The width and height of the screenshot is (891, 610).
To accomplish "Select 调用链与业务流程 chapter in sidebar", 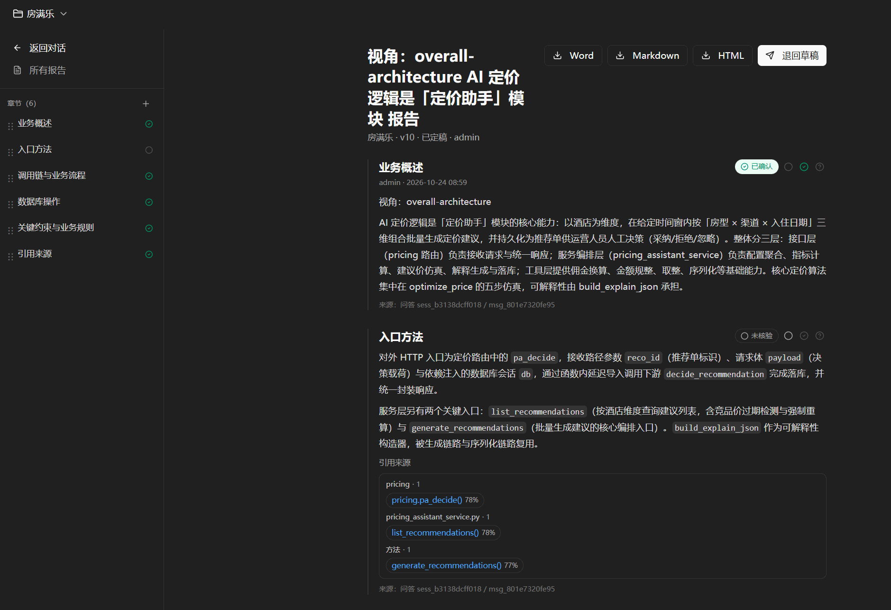I will tap(52, 176).
